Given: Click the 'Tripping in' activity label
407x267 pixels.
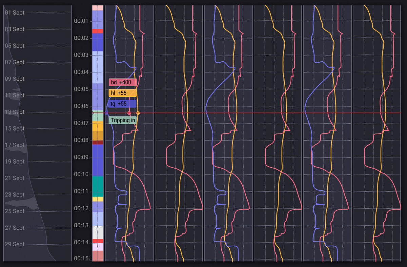Looking at the screenshot, I should pos(122,120).
